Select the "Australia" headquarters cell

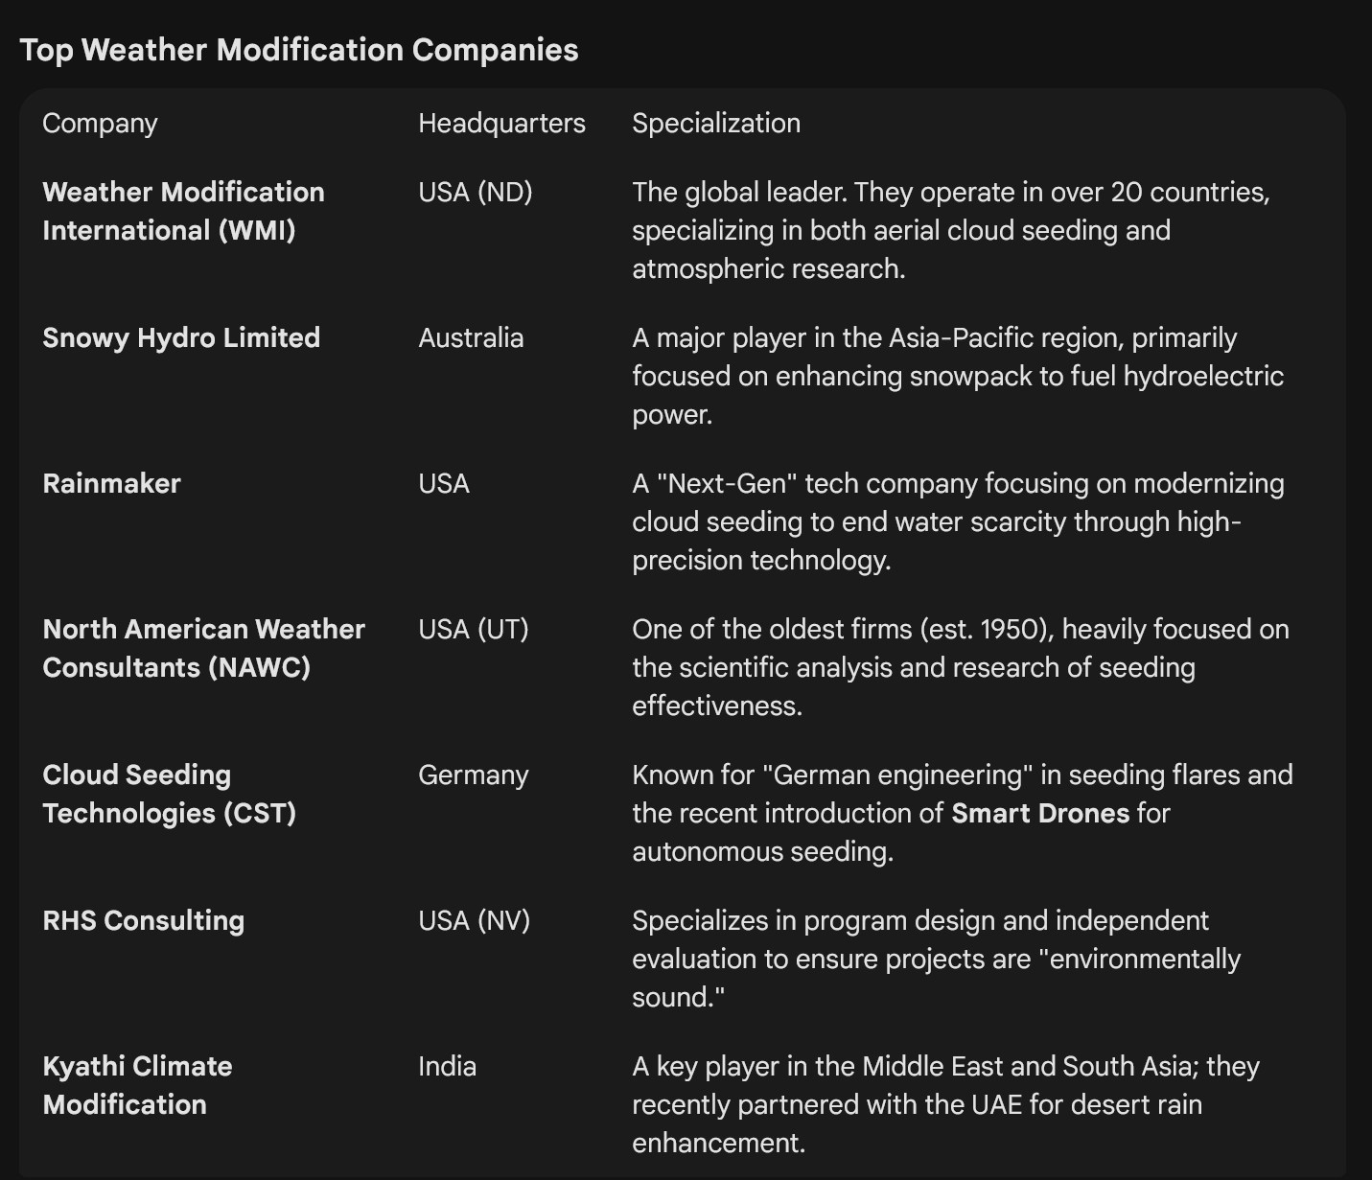[x=471, y=337]
